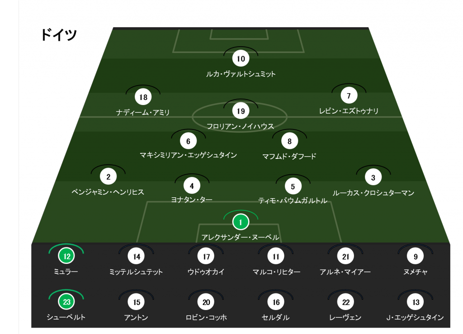Click defender badge number 3

(373, 177)
